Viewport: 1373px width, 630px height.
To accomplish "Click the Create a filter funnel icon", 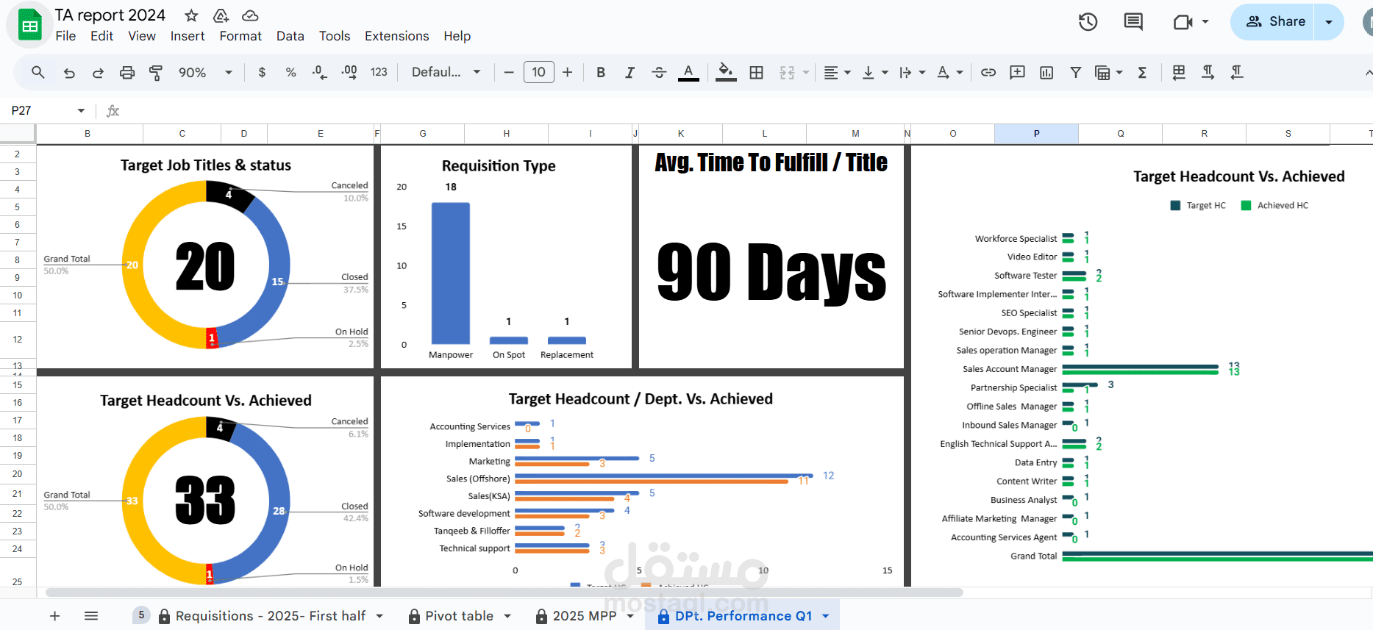I will (x=1075, y=72).
